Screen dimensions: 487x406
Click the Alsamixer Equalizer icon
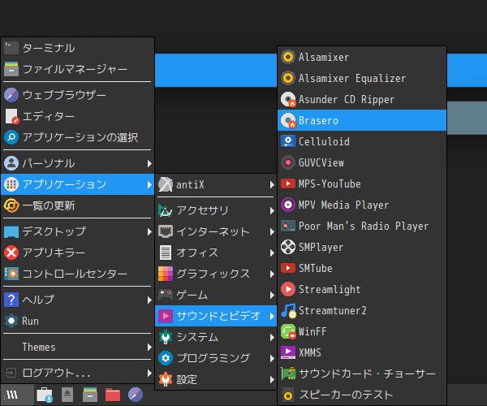tap(288, 78)
